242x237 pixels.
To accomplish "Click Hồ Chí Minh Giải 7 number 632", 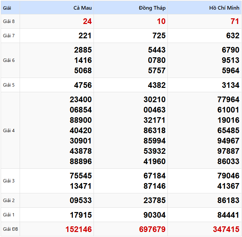I will tap(233, 36).
